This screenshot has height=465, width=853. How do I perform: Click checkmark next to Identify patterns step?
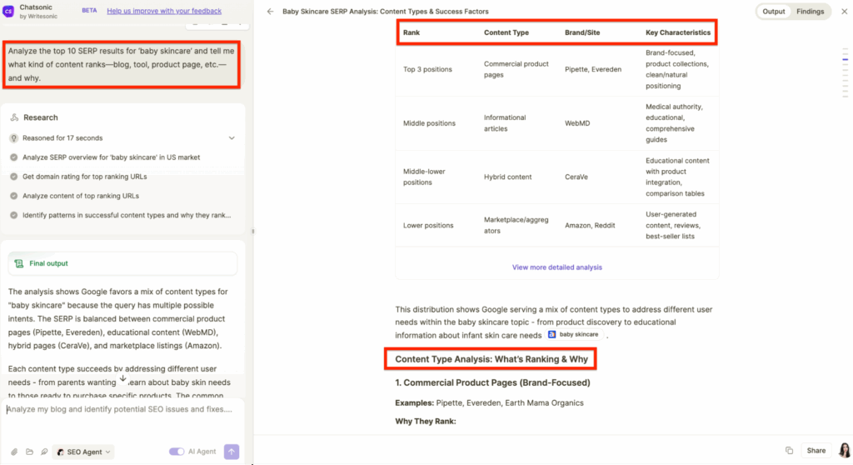pos(13,215)
